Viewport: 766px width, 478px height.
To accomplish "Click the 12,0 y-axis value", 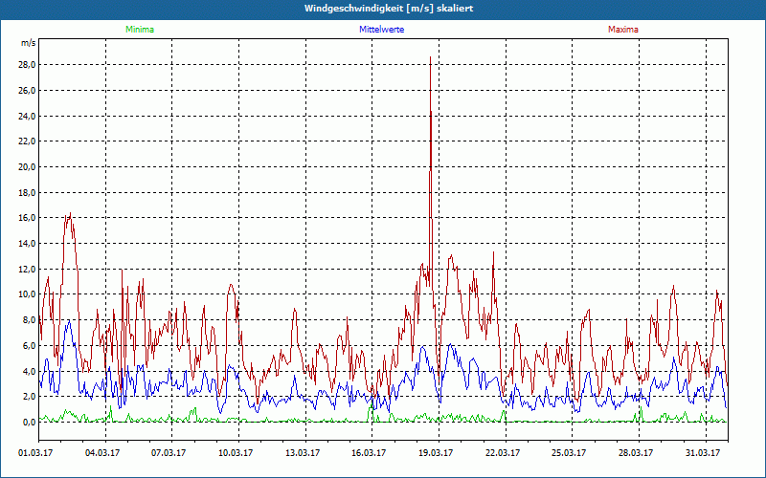I will (27, 270).
